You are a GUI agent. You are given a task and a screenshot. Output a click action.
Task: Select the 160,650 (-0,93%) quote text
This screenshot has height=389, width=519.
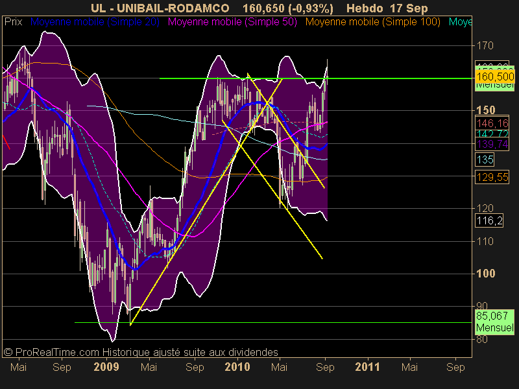click(288, 8)
